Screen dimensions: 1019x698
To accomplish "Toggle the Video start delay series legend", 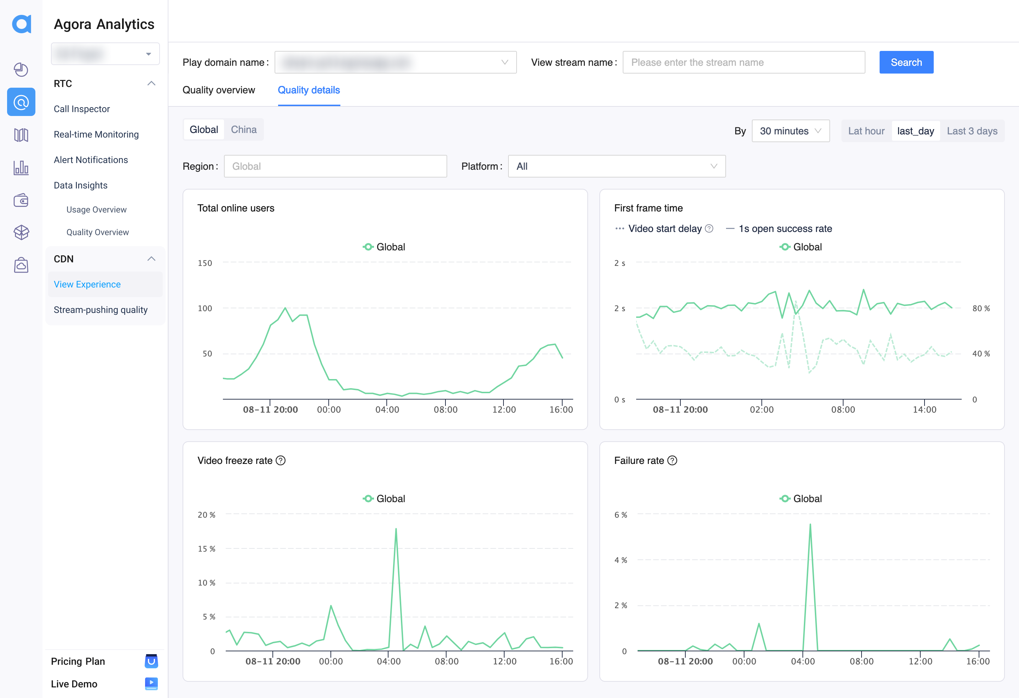I will tap(658, 228).
